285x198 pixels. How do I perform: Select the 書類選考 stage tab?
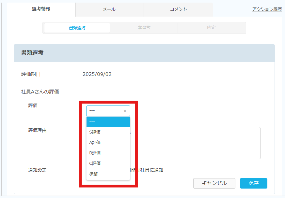point(77,28)
